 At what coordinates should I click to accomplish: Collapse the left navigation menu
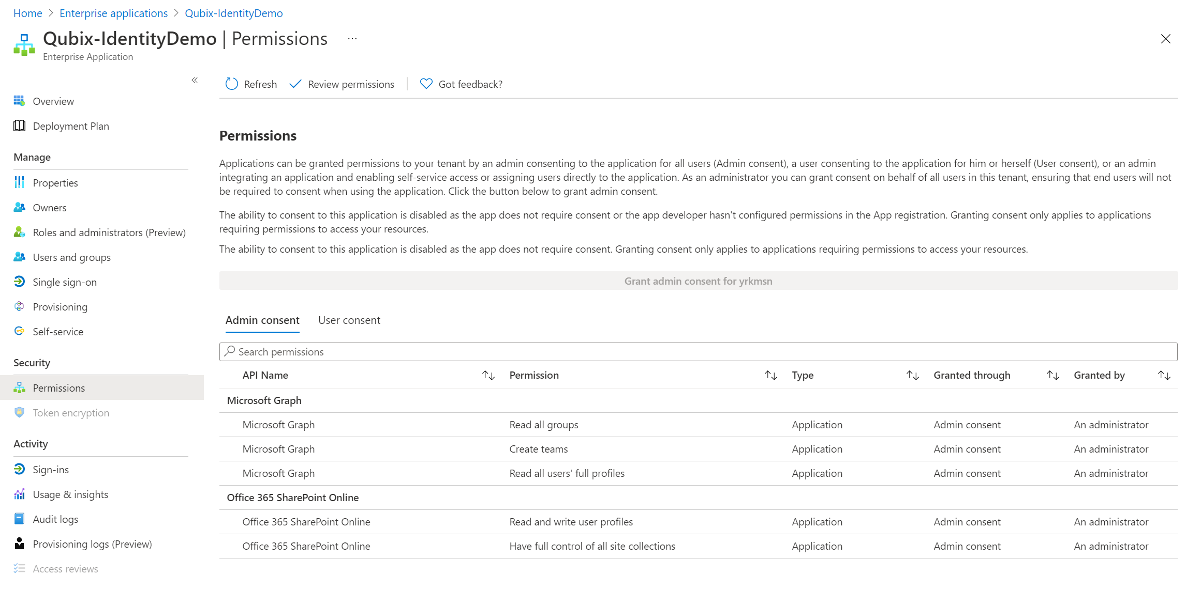pos(195,80)
